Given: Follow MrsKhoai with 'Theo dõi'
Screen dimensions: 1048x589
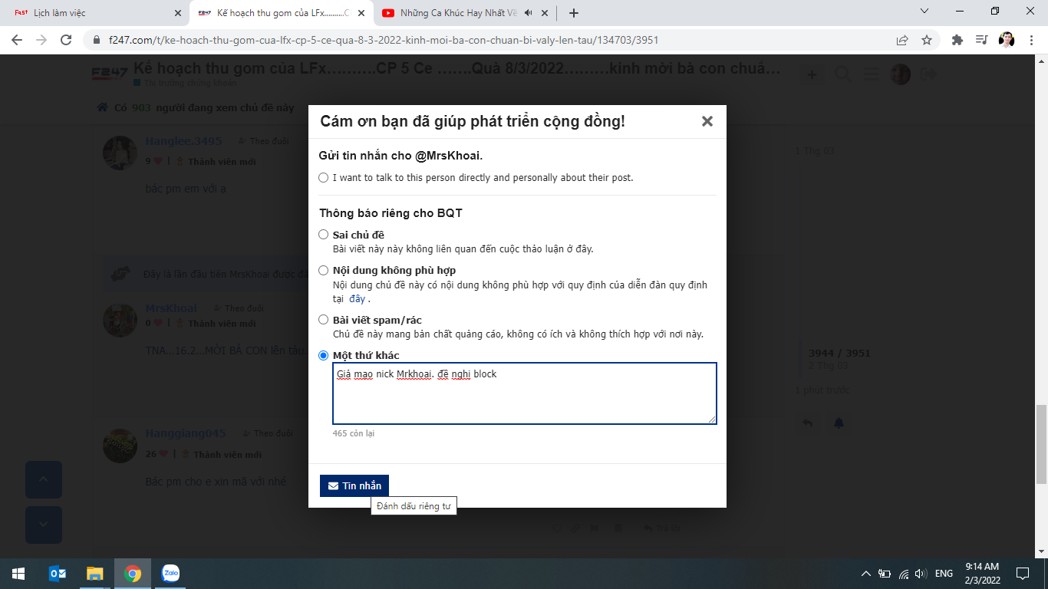Looking at the screenshot, I should pos(238,308).
